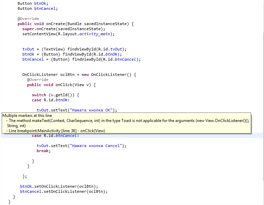Click the onCreate(Bundle savedInstanceState) signature
This screenshot has width=264, height=205.
pos(76,24)
